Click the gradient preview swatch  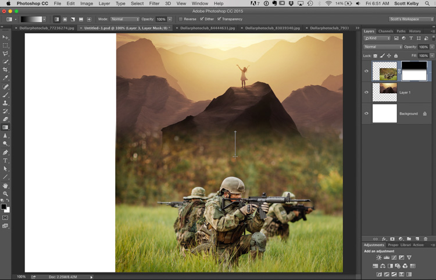(x=32, y=19)
